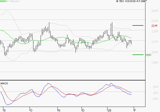The height and width of the screenshot is (112, 160).
Task: Click the 000 MACD axis label
Action: 156,93
